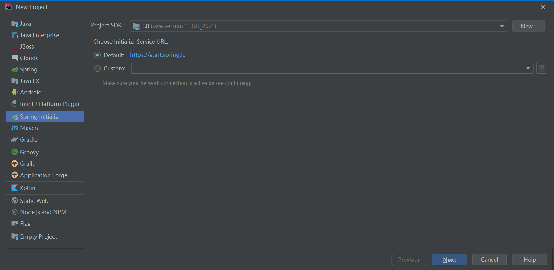Add a new SDK with New button
Screen dimensions: 554x270
click(x=528, y=26)
